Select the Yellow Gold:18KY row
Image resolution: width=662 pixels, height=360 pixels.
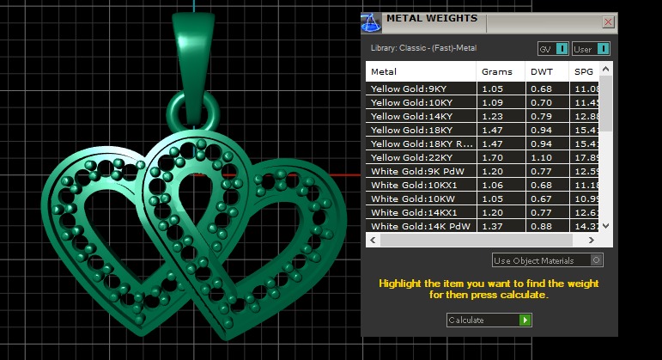(483, 130)
